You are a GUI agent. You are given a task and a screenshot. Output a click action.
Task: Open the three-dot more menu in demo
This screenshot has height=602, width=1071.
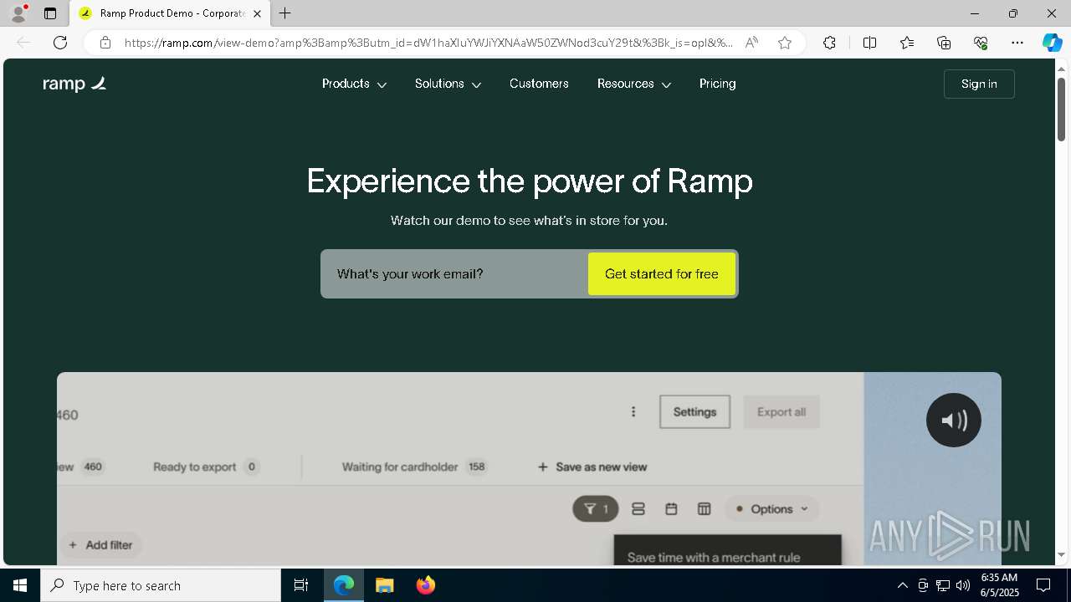(x=633, y=412)
